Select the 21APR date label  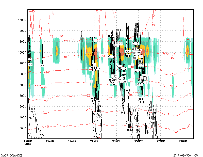tap(94, 141)
